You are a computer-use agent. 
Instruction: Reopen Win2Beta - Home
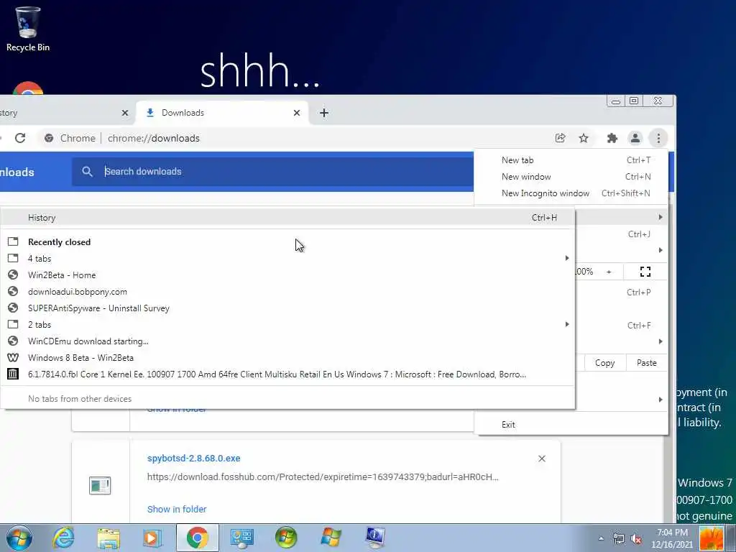(287, 275)
